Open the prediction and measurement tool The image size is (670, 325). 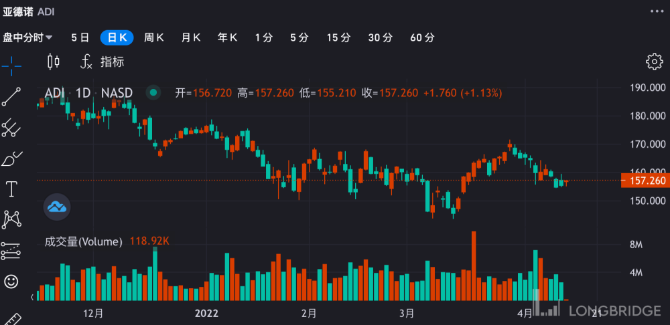click(x=11, y=251)
